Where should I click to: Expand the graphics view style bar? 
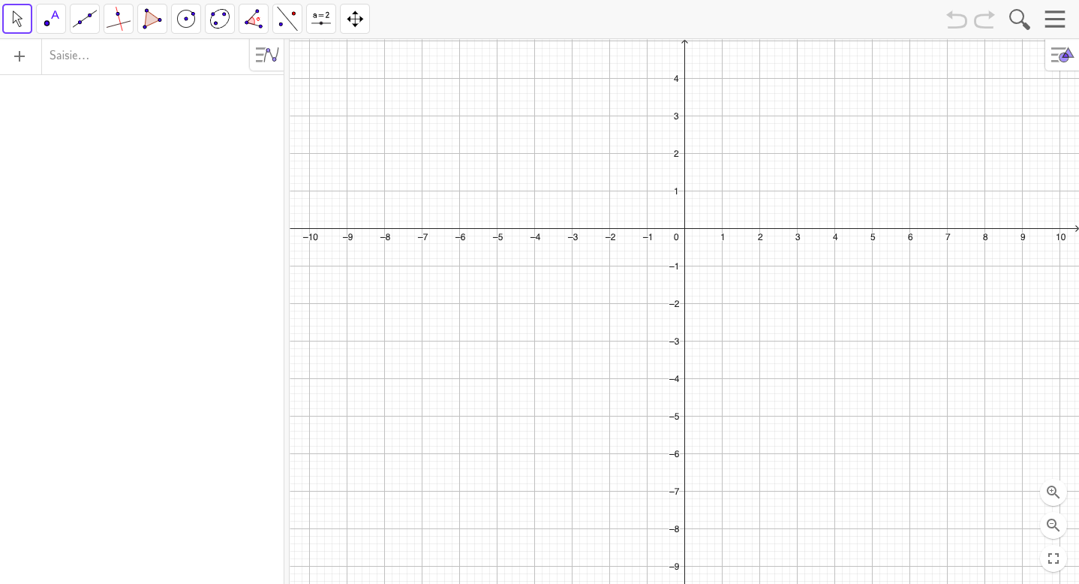(1061, 55)
